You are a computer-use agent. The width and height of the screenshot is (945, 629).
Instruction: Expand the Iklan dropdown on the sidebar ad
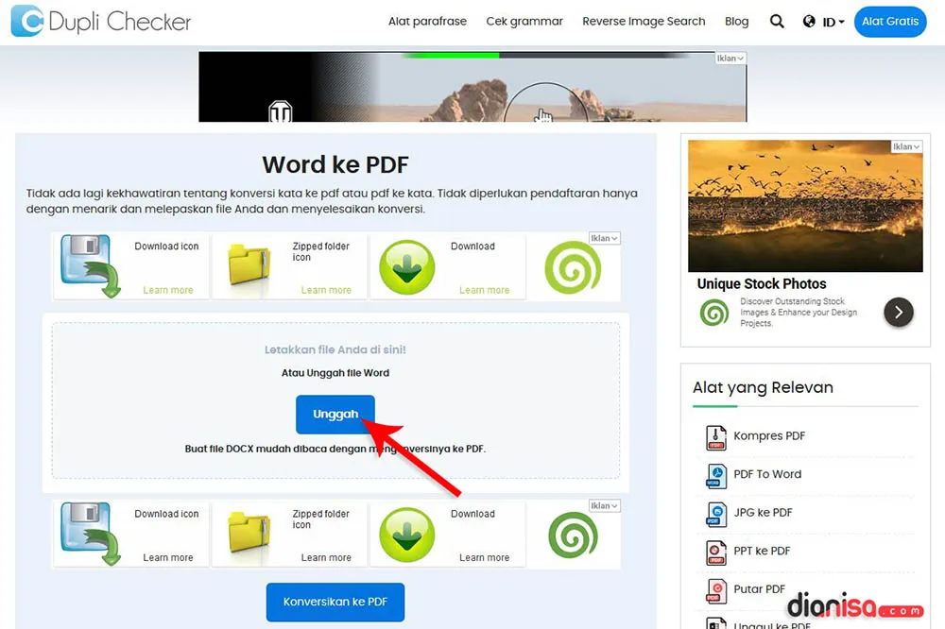click(x=905, y=146)
